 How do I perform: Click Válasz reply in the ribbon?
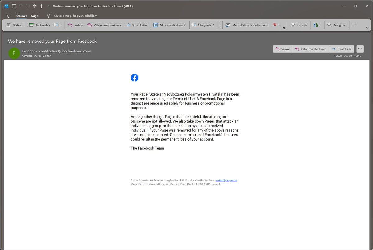pyautogui.click(x=76, y=25)
